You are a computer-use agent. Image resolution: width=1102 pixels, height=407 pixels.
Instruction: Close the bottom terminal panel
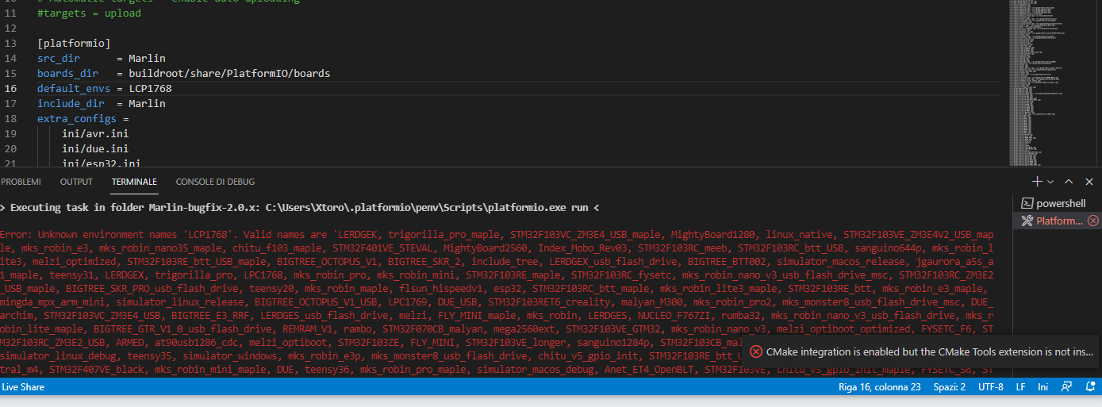point(1089,181)
